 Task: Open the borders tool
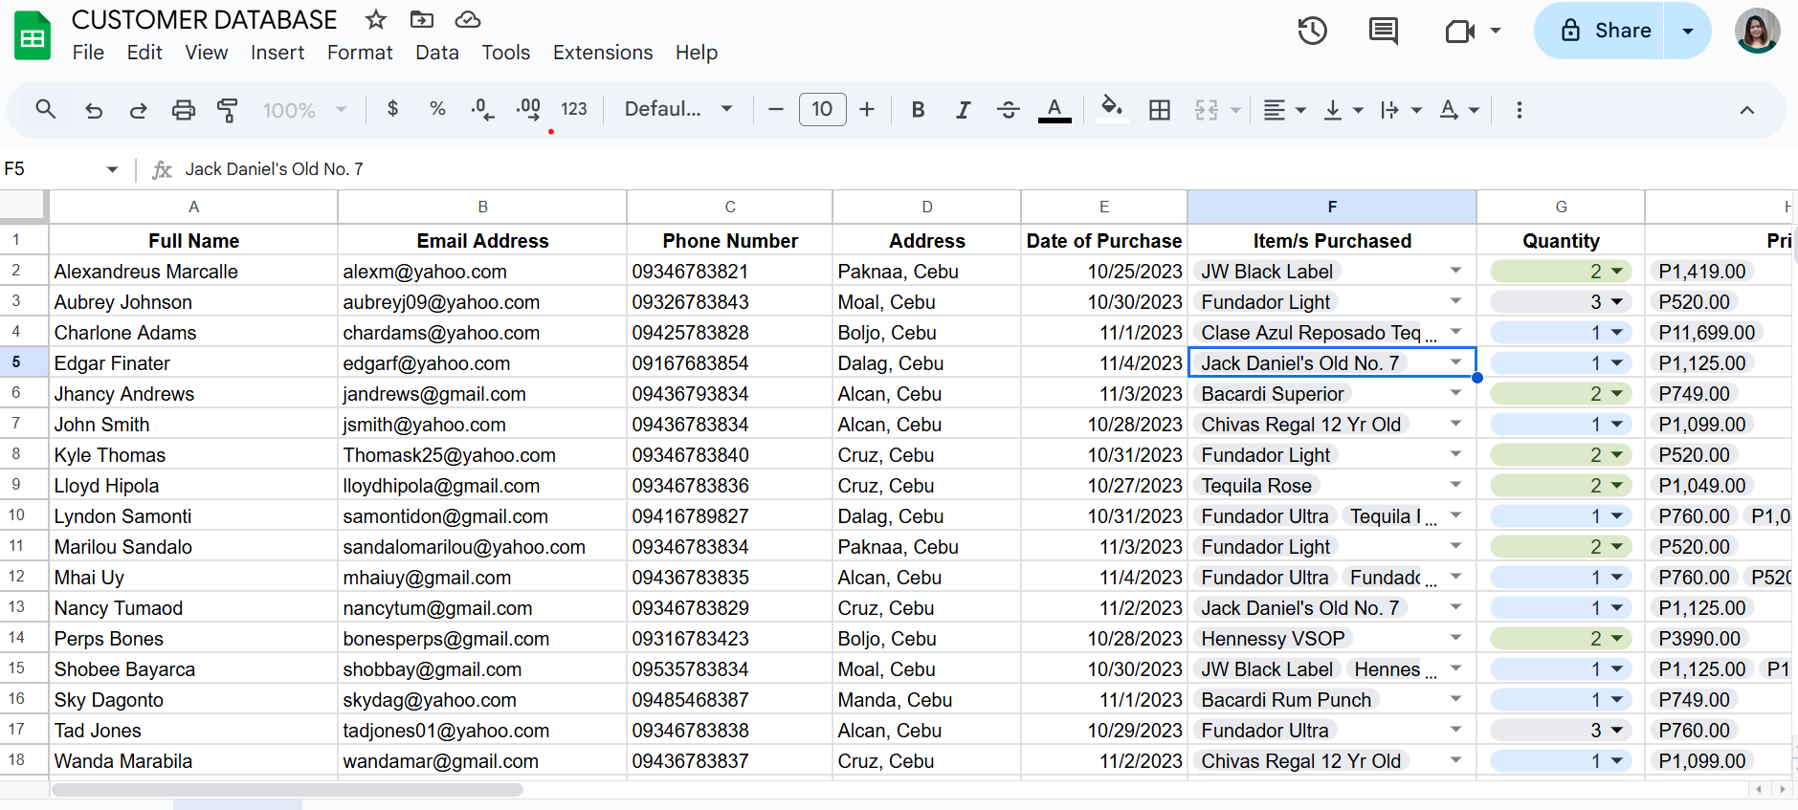[1160, 110]
